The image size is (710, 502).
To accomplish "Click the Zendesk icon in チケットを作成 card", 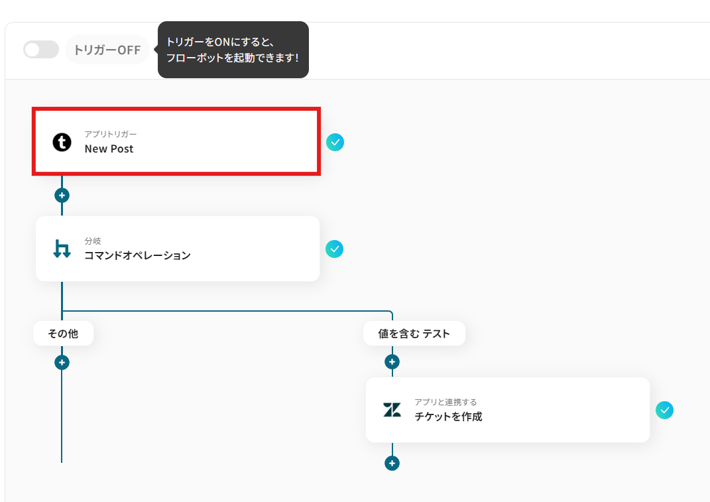I will pyautogui.click(x=392, y=410).
